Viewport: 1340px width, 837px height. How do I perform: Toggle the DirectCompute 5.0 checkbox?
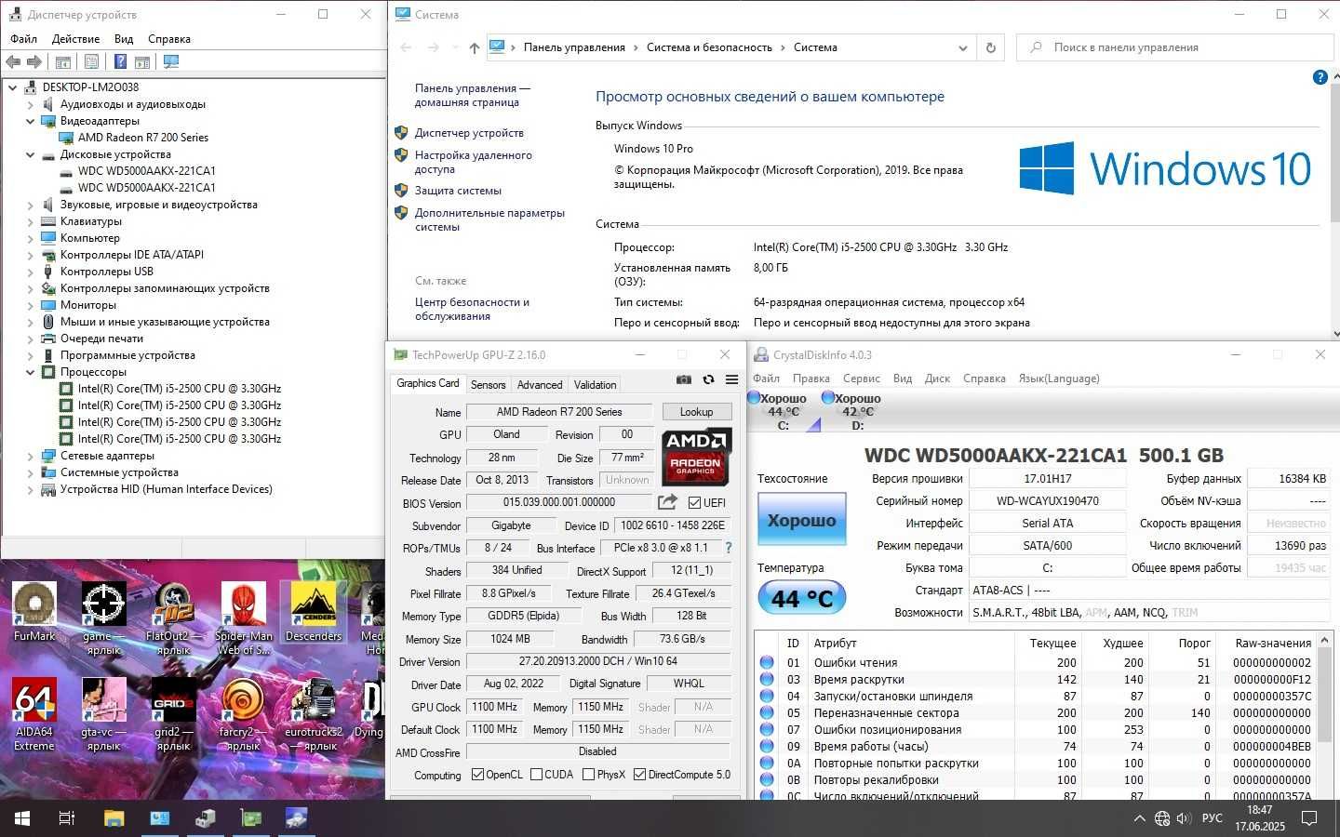pyautogui.click(x=639, y=774)
